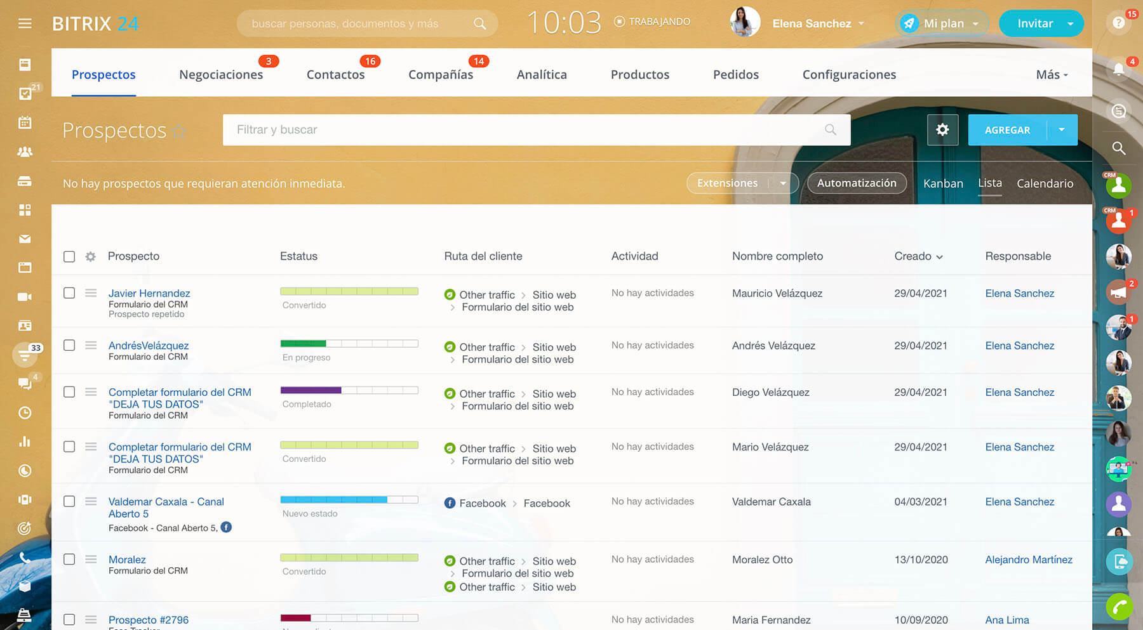
Task: Open the hamburger menu in the sidebar
Action: 25,23
